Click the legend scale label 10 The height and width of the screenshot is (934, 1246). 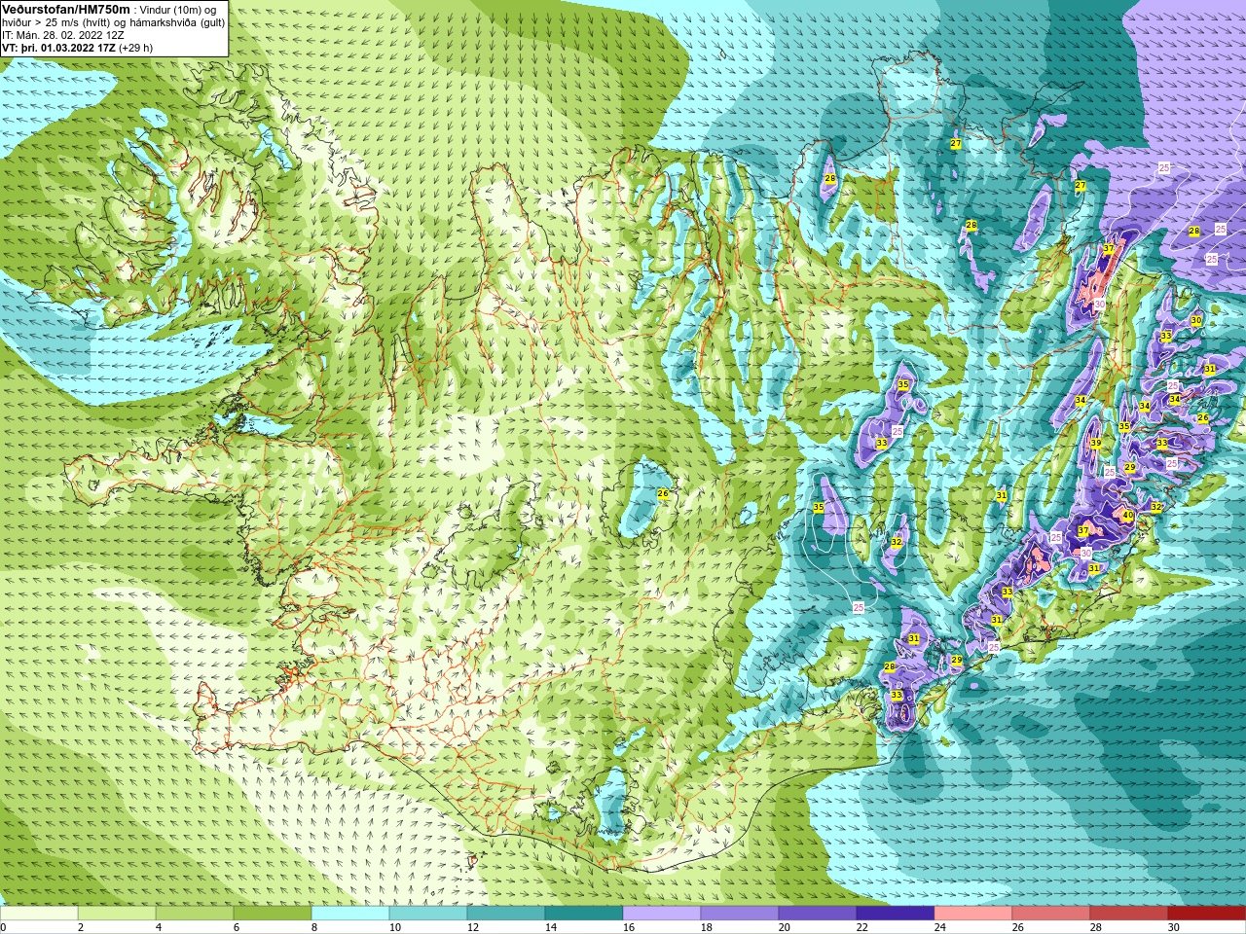[395, 927]
